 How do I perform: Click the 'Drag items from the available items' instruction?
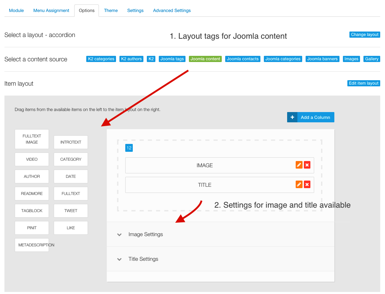click(x=87, y=110)
